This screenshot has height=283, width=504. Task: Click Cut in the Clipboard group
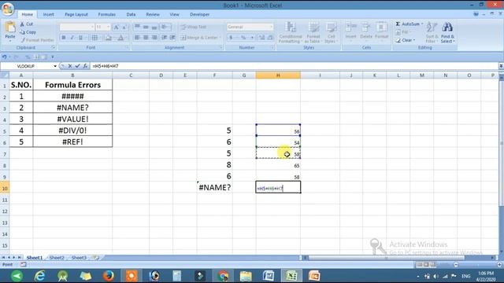click(27, 24)
